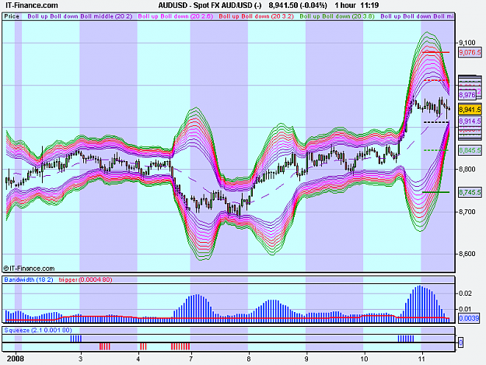This screenshot has height=365, width=486.
Task: Select the red Boll (20 3.2) legend
Action: [257, 16]
